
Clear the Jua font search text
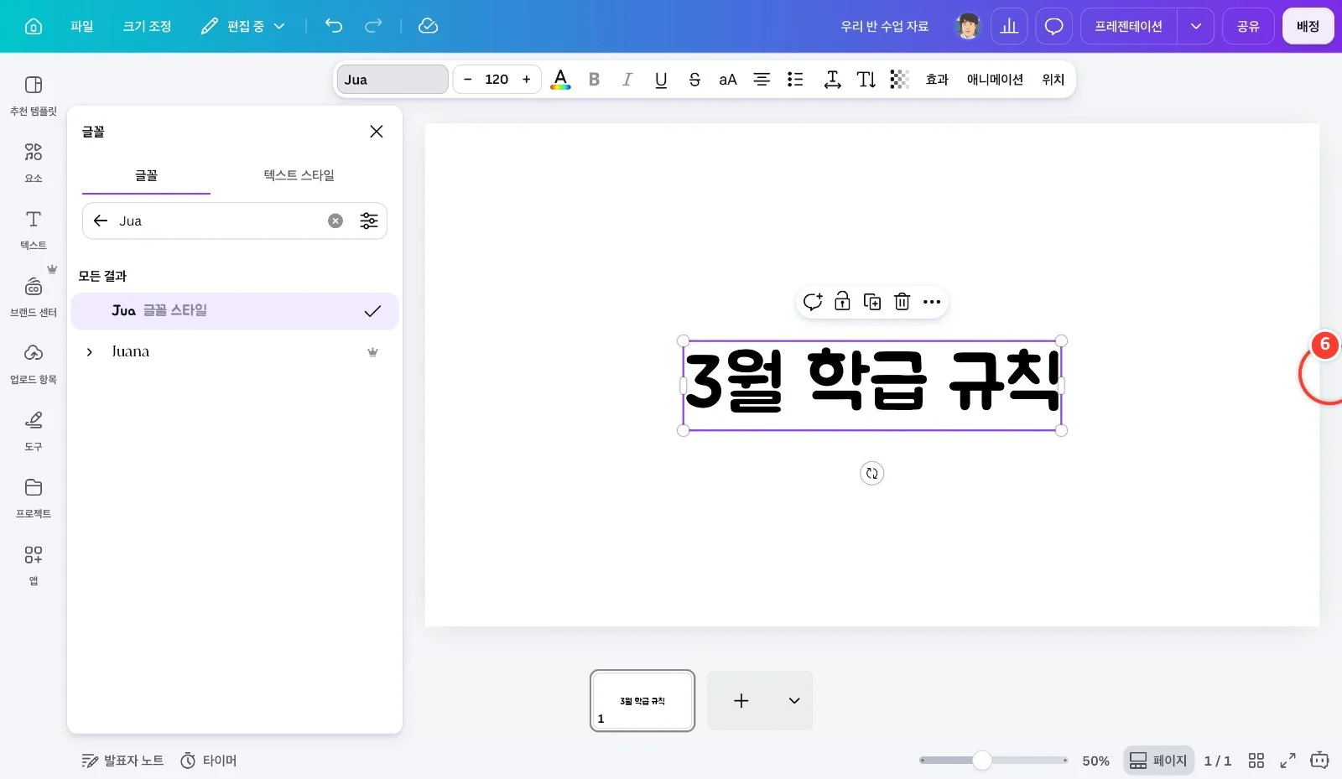coord(335,221)
